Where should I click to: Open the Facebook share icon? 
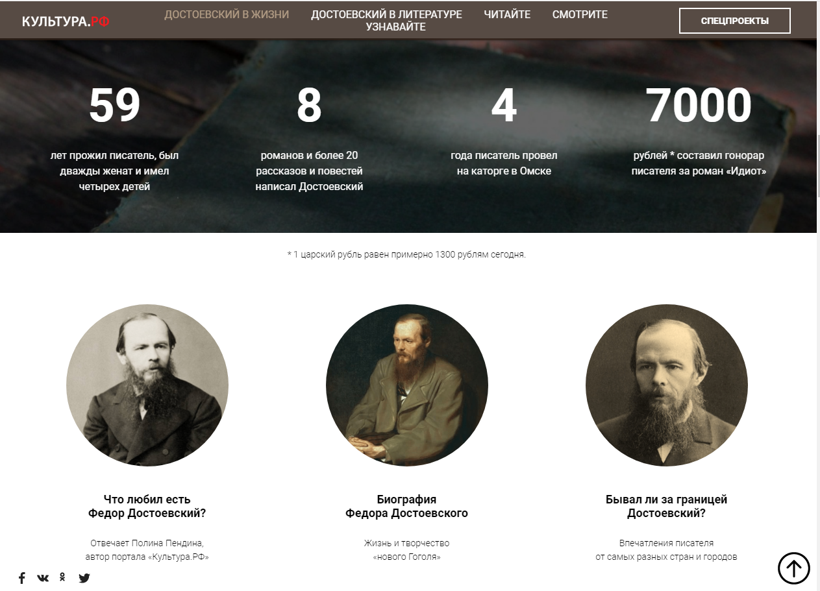pyautogui.click(x=21, y=578)
